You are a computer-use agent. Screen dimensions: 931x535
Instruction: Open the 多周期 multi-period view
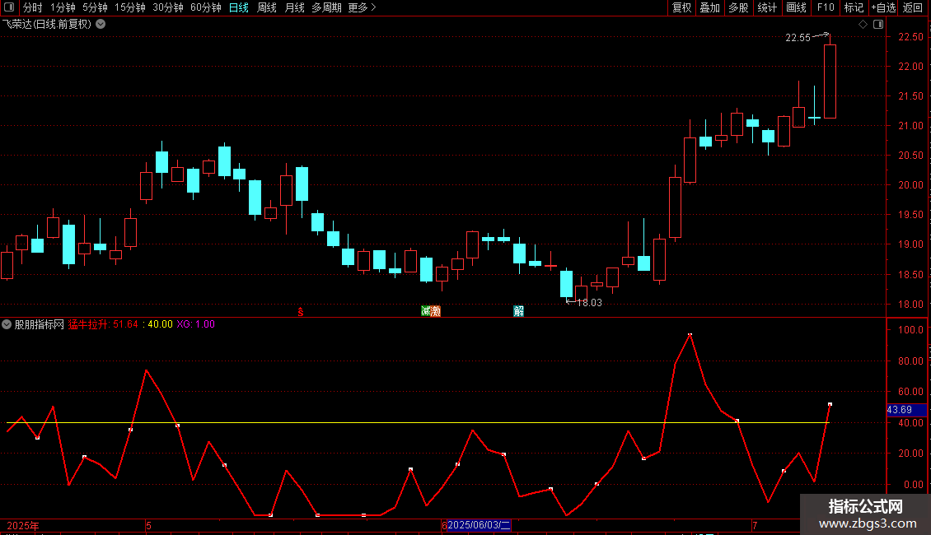pos(326,7)
